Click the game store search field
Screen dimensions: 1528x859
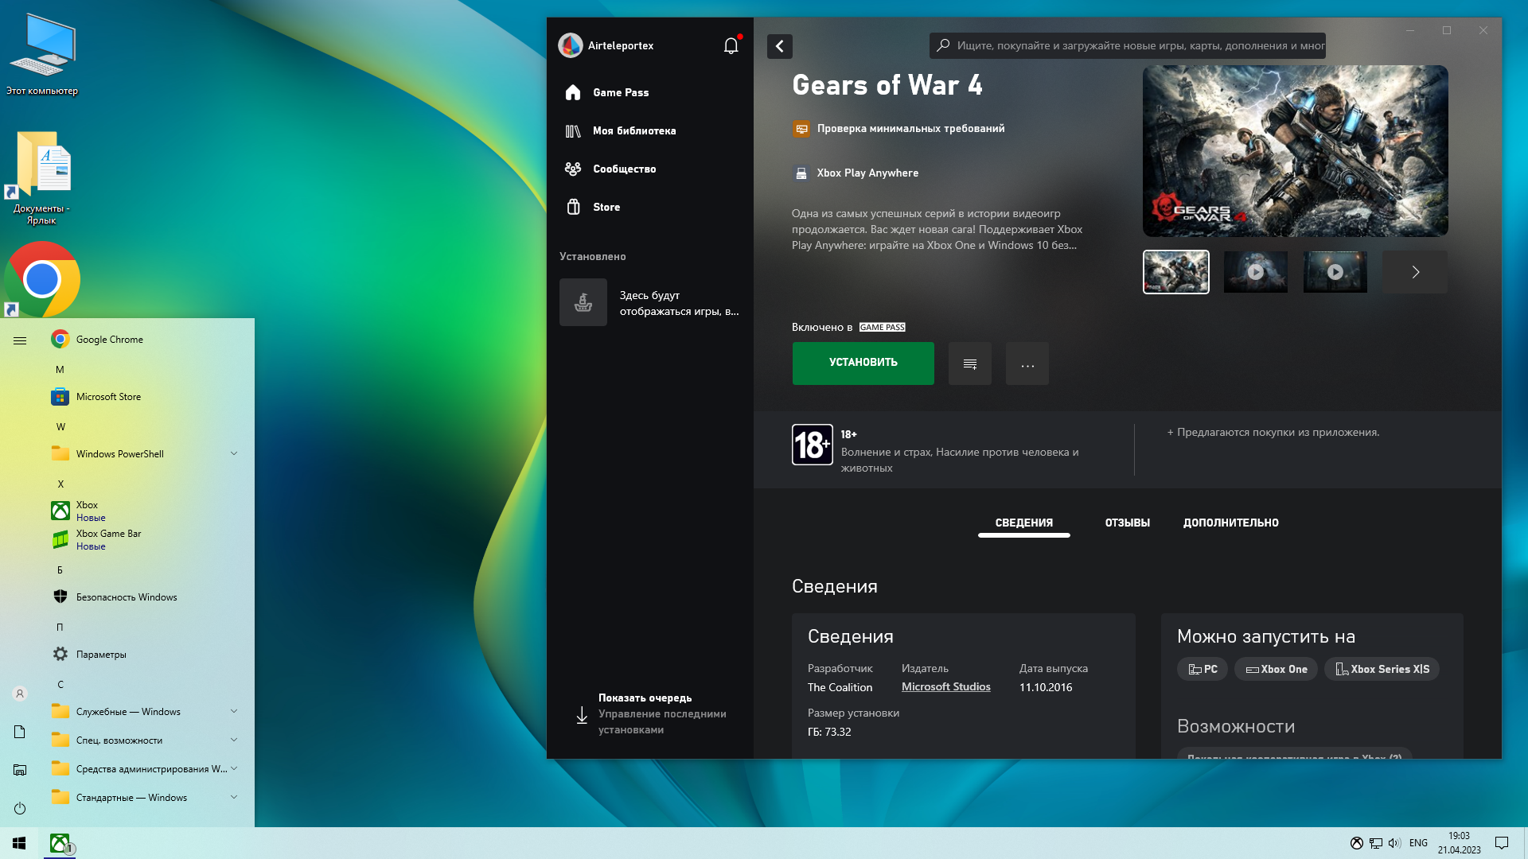[x=1128, y=45]
